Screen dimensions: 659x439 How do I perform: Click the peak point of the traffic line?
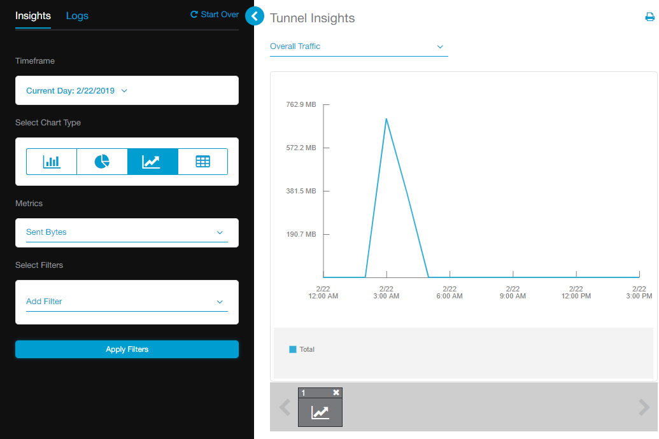[x=386, y=119]
